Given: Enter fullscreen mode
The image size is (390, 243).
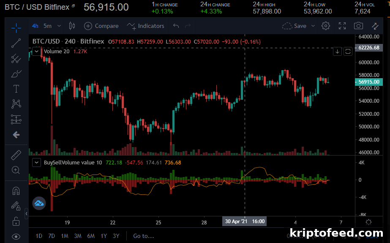Looking at the screenshot, I should coord(342,26).
